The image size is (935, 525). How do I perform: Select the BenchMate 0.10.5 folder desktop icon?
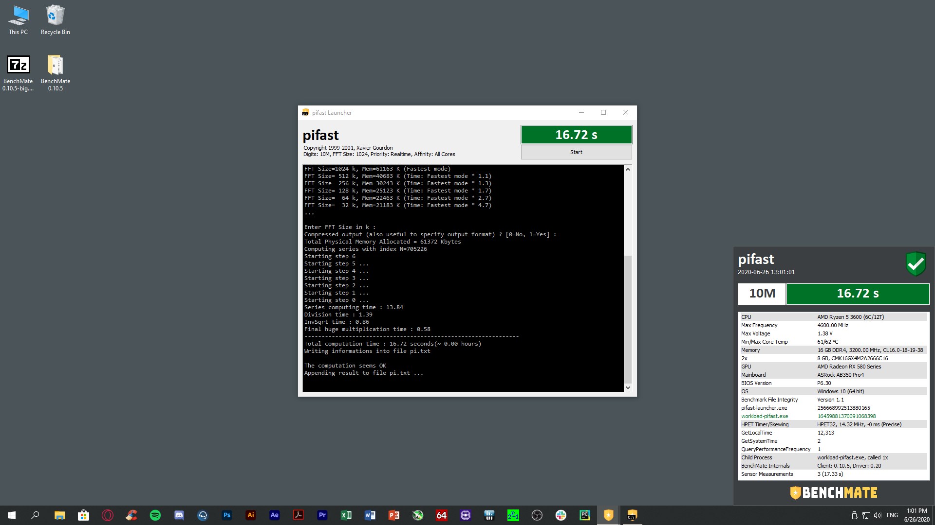(55, 73)
